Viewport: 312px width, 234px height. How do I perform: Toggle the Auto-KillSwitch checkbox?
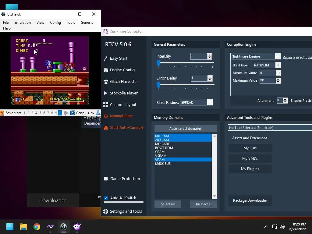(106, 198)
